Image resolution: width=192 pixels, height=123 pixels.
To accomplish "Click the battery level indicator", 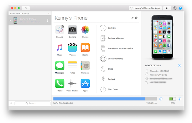I will 173,99.
